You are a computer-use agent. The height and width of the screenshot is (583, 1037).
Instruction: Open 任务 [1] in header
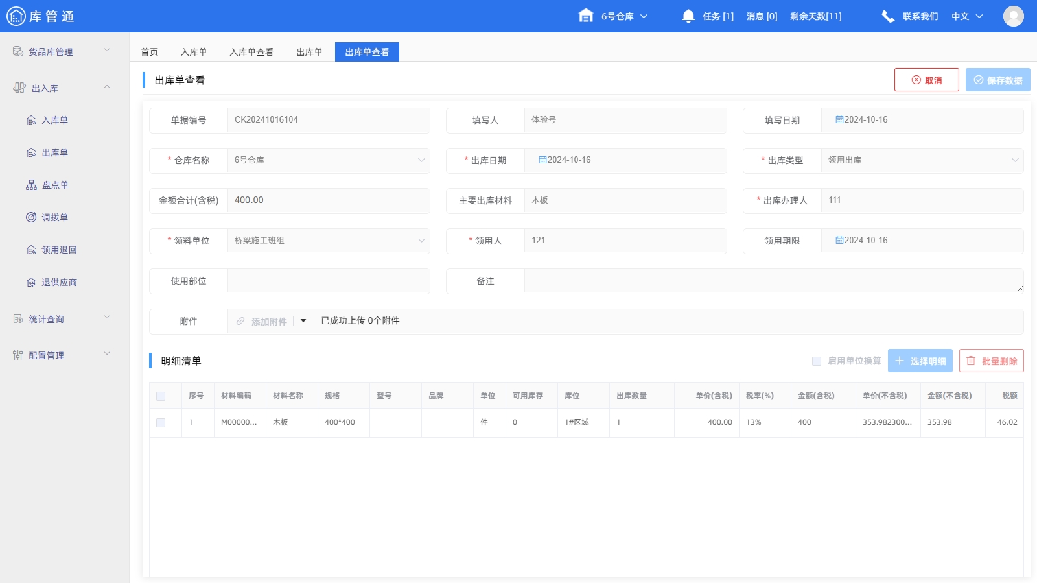tap(718, 16)
